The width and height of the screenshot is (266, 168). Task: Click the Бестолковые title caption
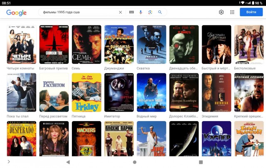tap(245, 68)
